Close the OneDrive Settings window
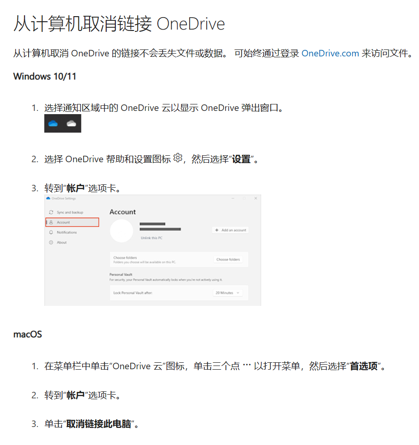This screenshot has width=419, height=445. pyautogui.click(x=256, y=198)
